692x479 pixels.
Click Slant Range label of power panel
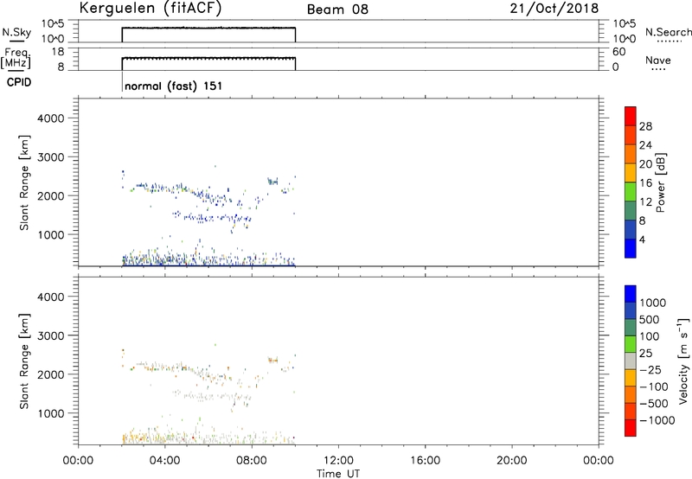point(24,182)
